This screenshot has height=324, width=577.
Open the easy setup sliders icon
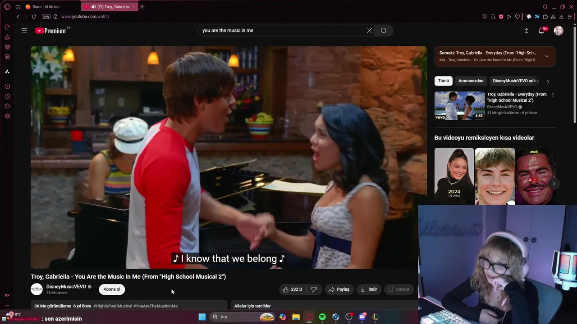pyautogui.click(x=569, y=17)
